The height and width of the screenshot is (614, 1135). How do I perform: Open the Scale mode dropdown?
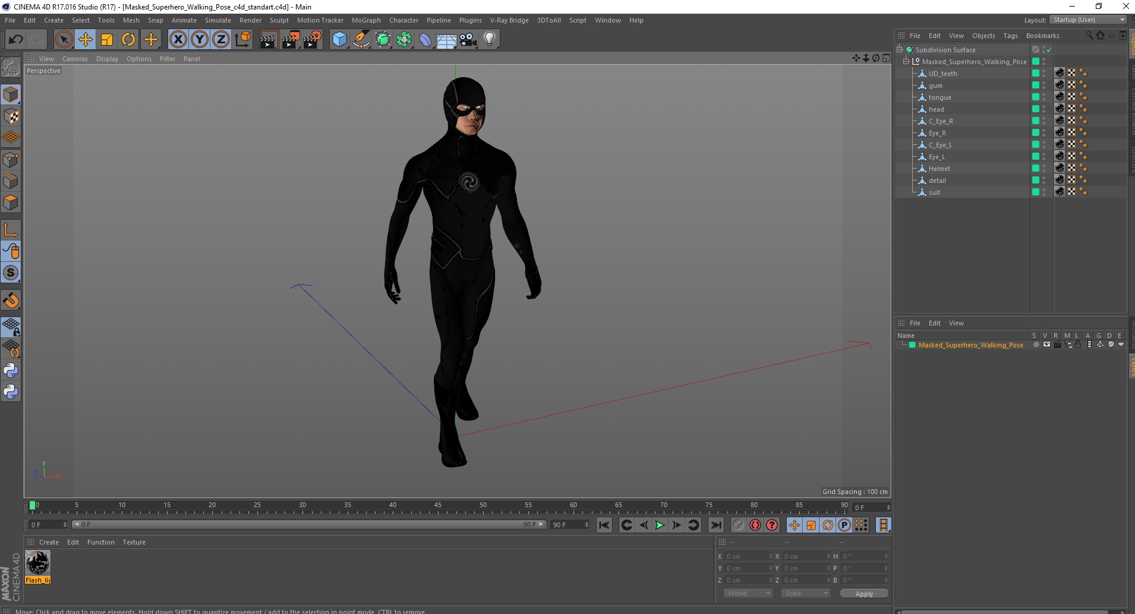[805, 593]
